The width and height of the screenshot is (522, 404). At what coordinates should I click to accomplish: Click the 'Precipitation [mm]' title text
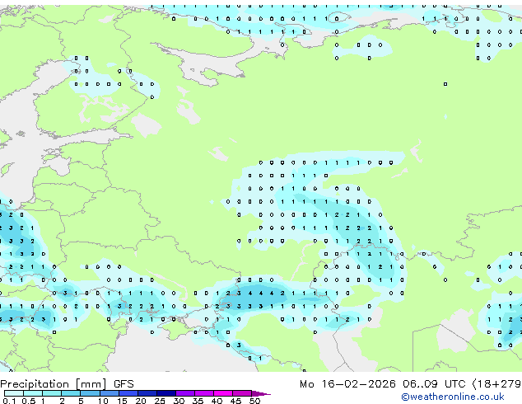pyautogui.click(x=54, y=384)
